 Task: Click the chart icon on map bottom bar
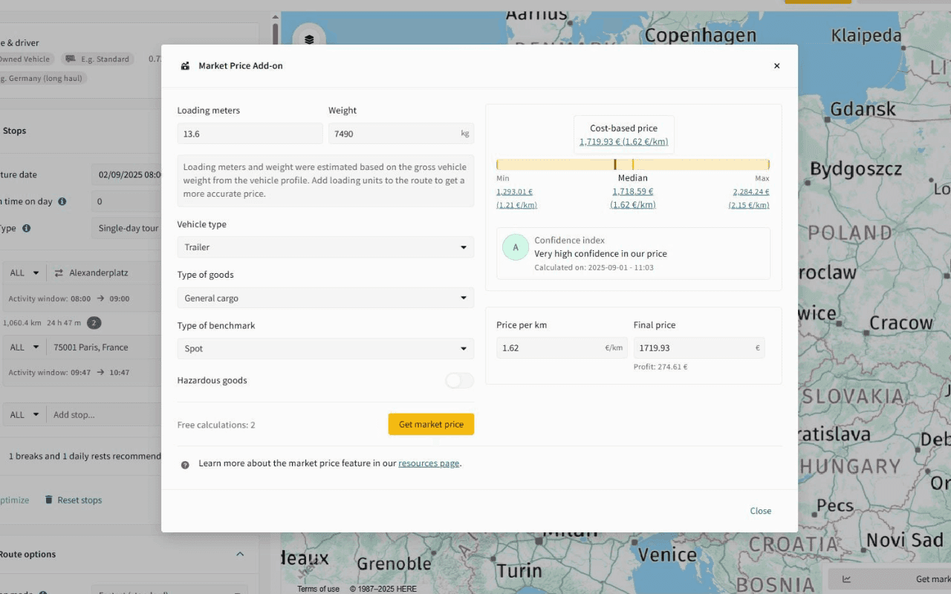[846, 579]
